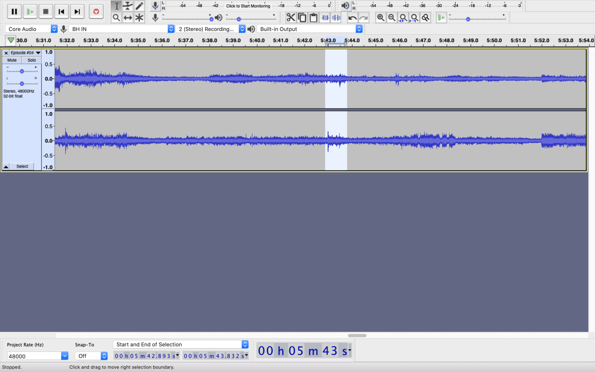Switch to the Multi-tool

[x=139, y=17]
